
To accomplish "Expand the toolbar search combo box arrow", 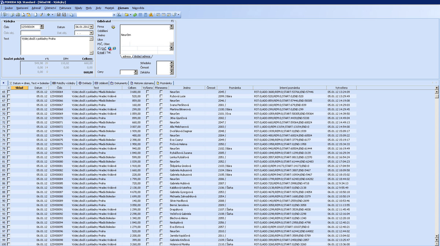I will [x=114, y=15].
